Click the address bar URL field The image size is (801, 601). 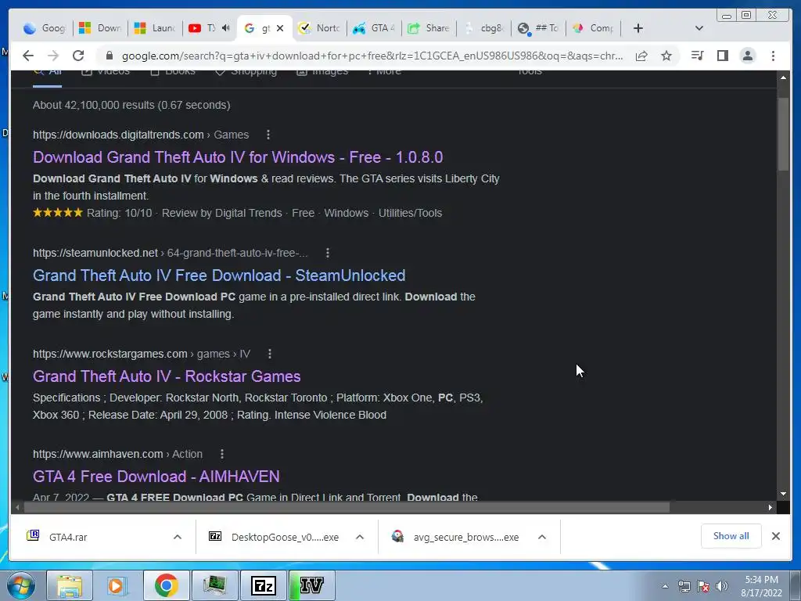tap(372, 56)
